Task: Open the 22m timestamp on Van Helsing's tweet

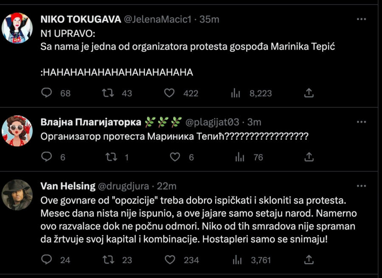Action: click(166, 186)
